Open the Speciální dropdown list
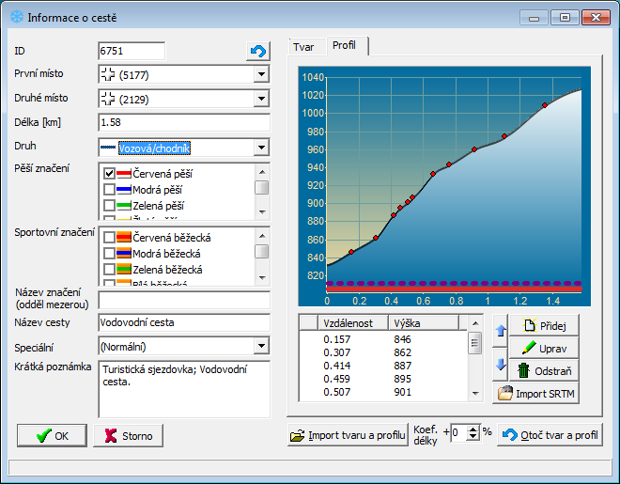Viewport: 620px width, 484px height. click(261, 346)
